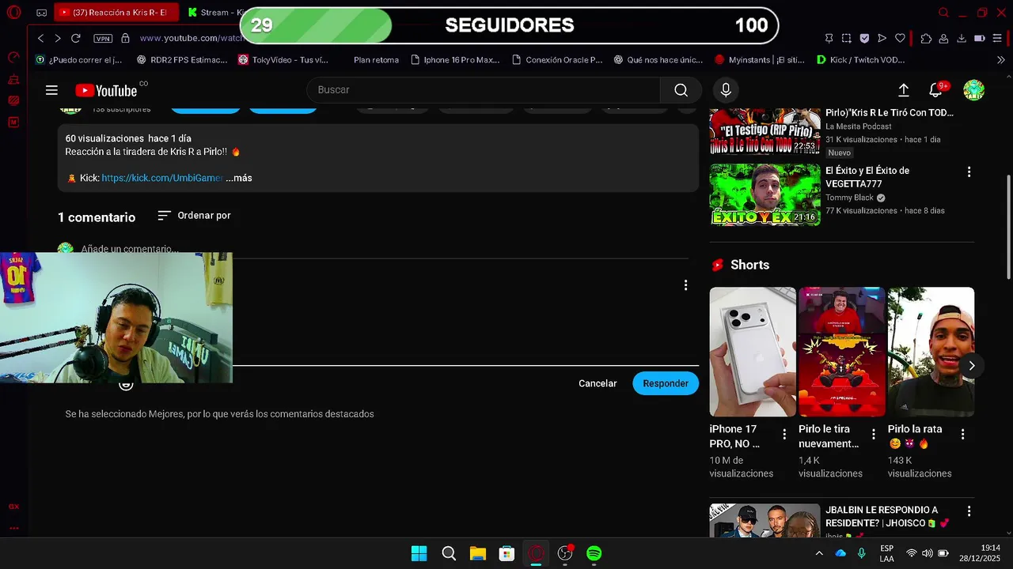Image resolution: width=1013 pixels, height=569 pixels.
Task: Open the snapshot capture tool
Action: click(846, 38)
